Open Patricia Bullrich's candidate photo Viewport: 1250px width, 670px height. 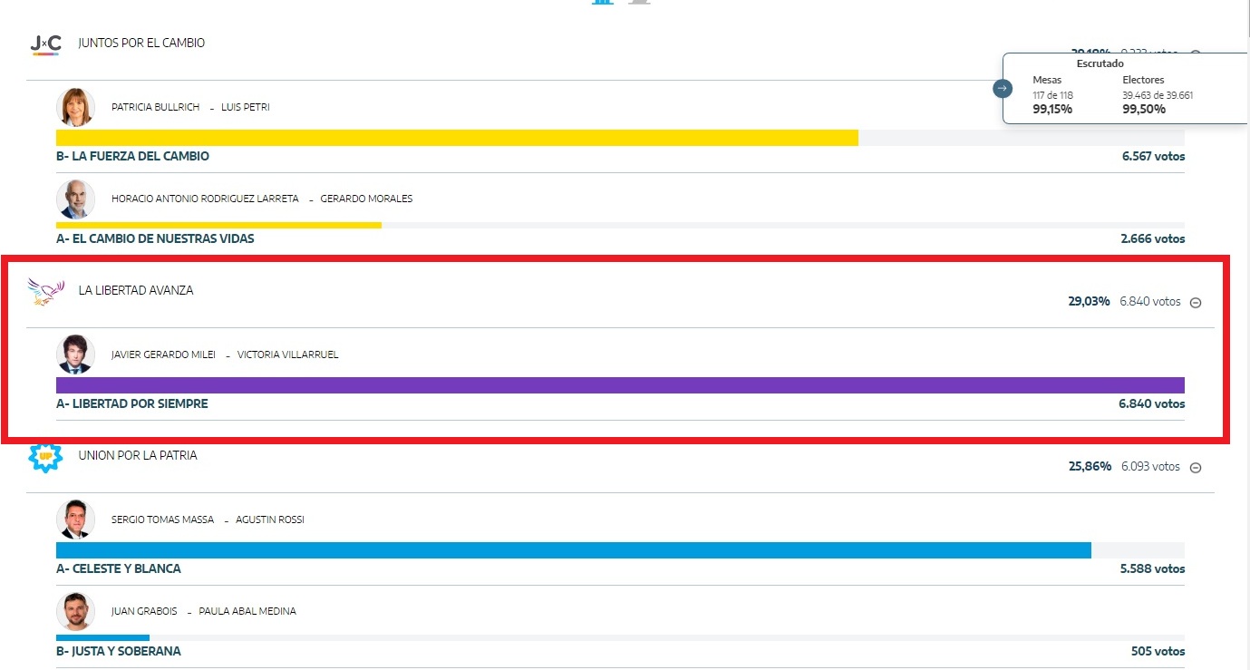[75, 107]
